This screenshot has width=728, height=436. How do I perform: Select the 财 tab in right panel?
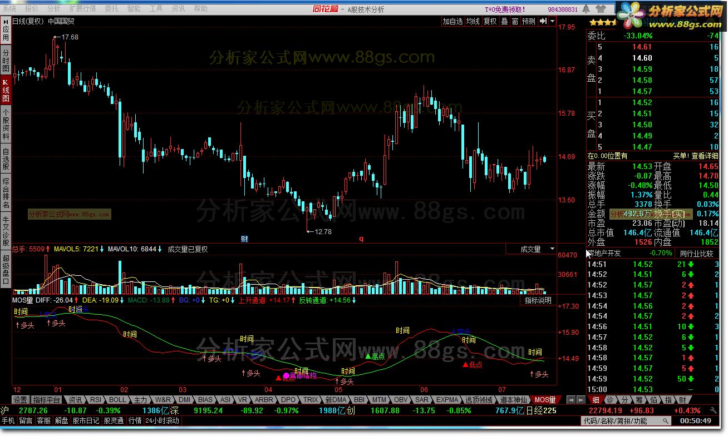click(683, 400)
